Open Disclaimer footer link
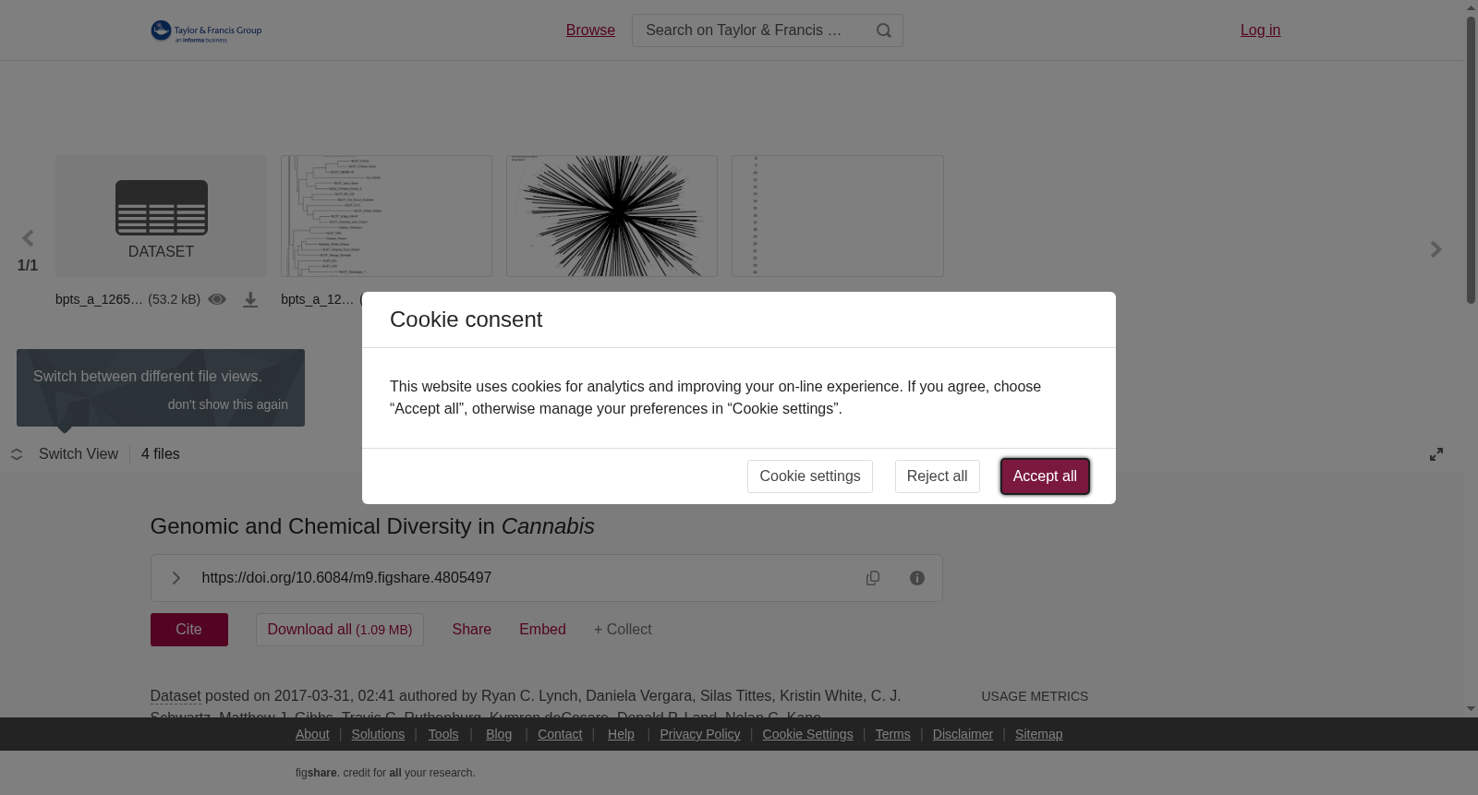This screenshot has height=795, width=1478. click(963, 734)
